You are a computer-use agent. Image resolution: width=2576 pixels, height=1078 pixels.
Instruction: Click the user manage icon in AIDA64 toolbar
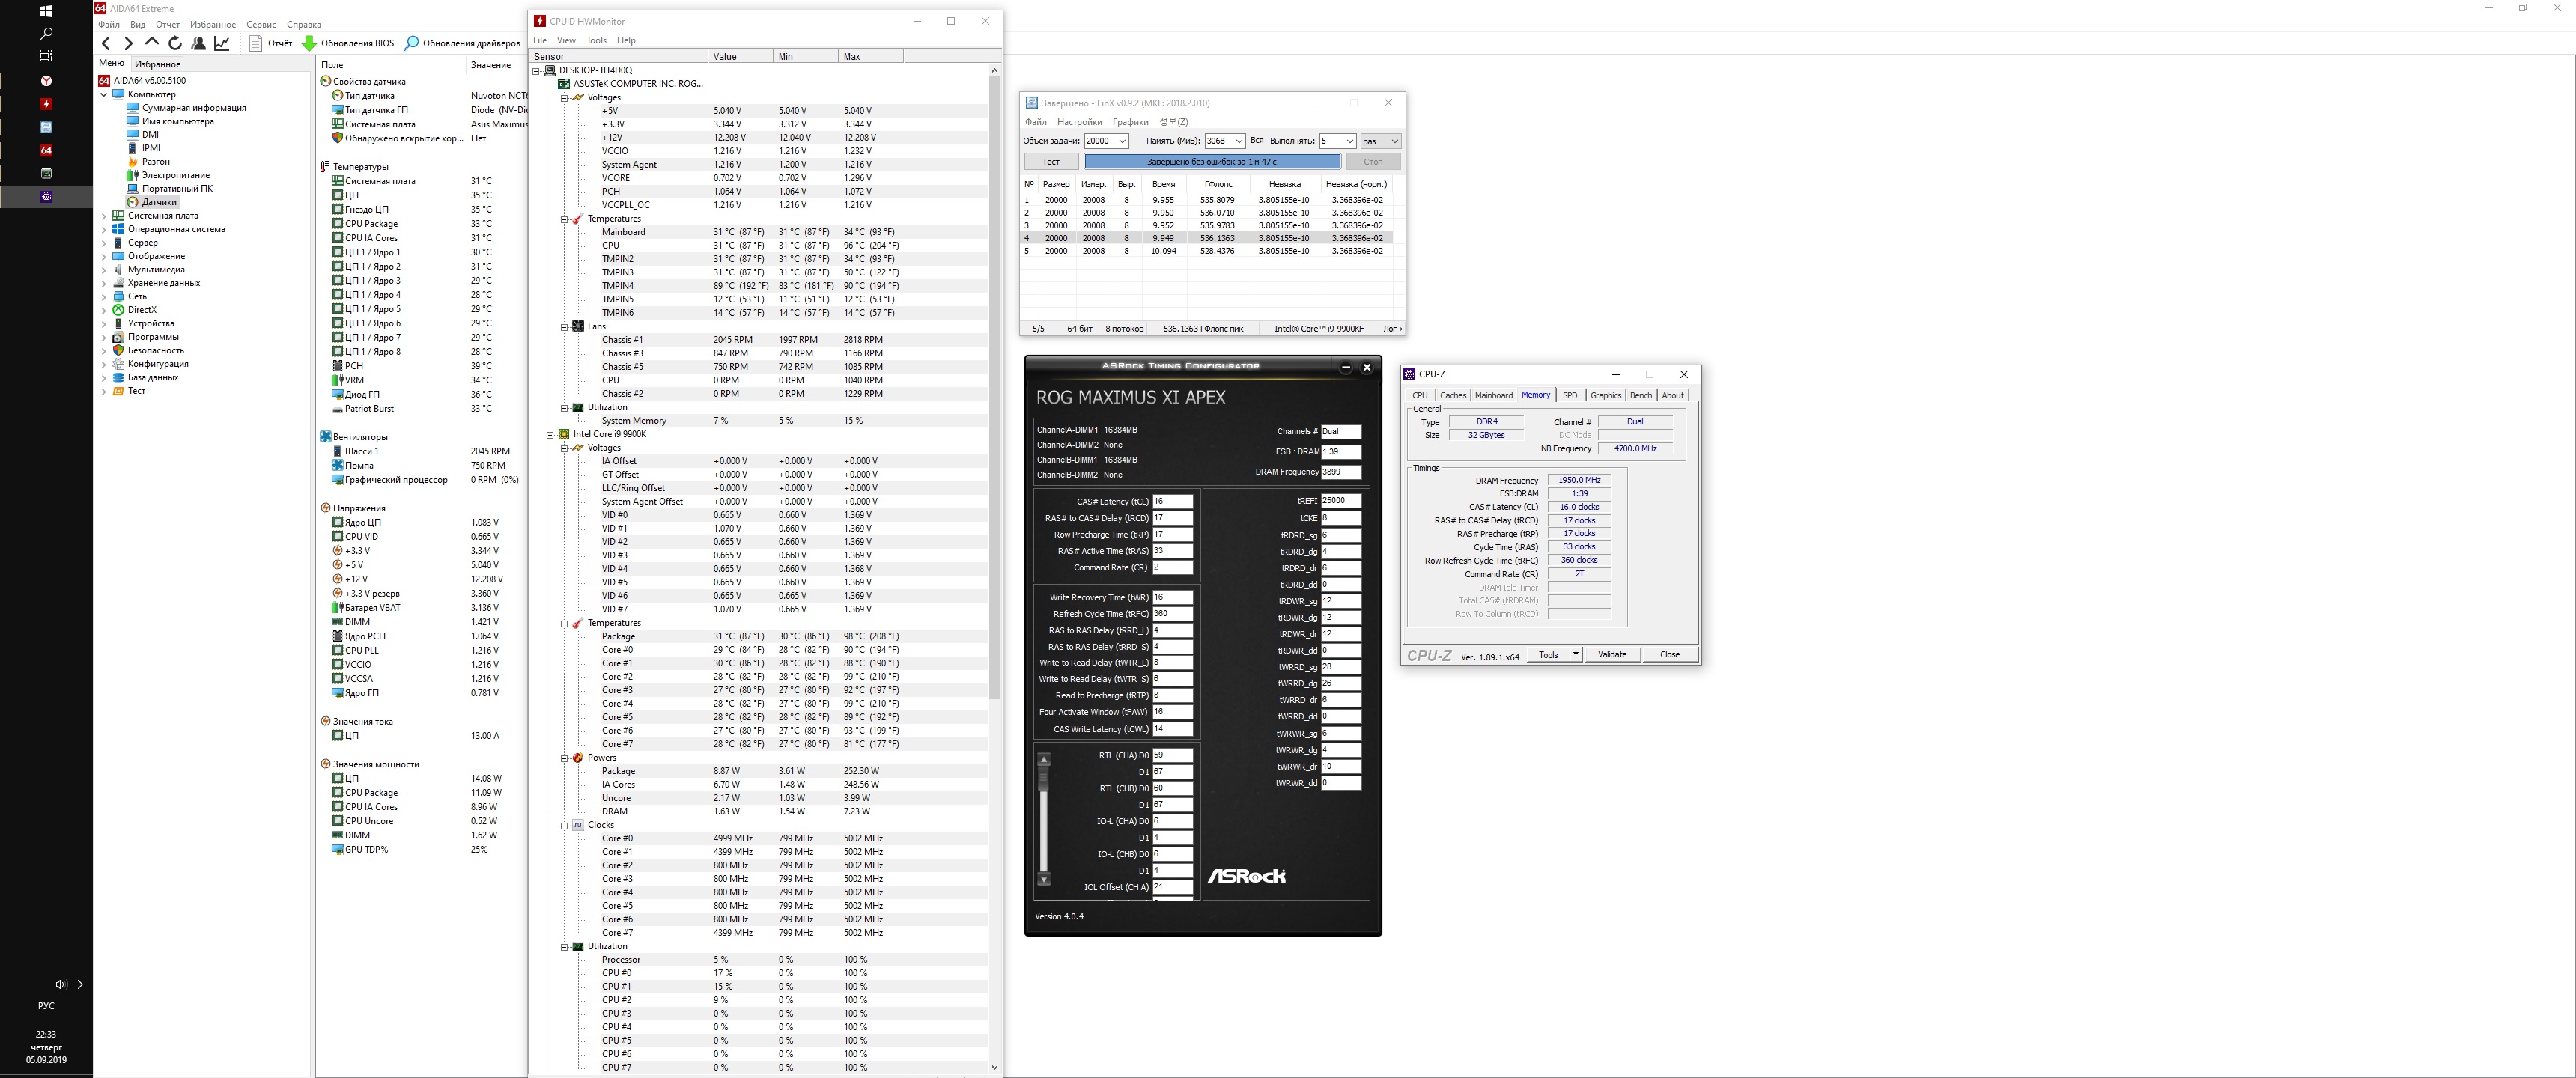tap(199, 43)
